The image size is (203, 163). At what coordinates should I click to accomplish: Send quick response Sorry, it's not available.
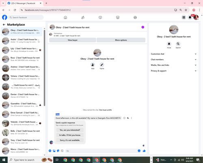click(70, 140)
